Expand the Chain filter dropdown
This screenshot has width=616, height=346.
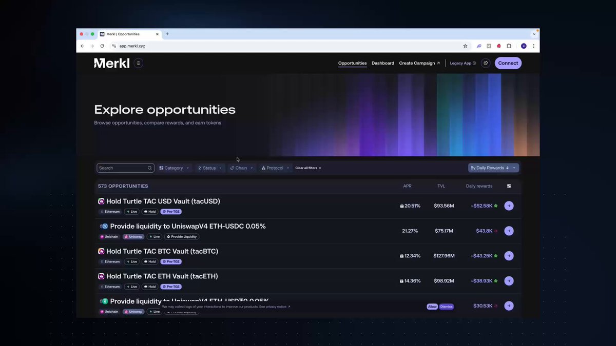click(x=241, y=168)
